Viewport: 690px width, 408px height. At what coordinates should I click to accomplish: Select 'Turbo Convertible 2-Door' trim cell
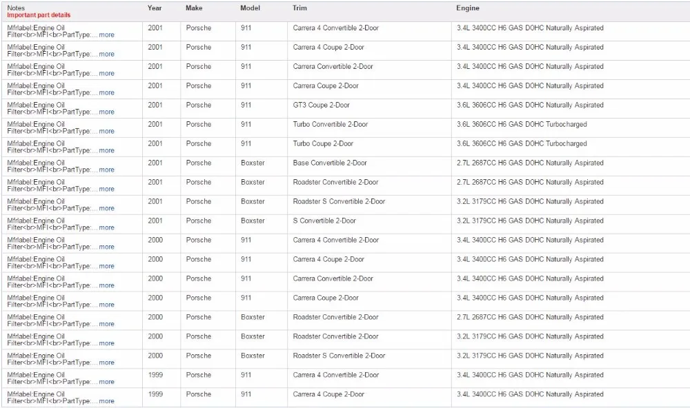331,125
